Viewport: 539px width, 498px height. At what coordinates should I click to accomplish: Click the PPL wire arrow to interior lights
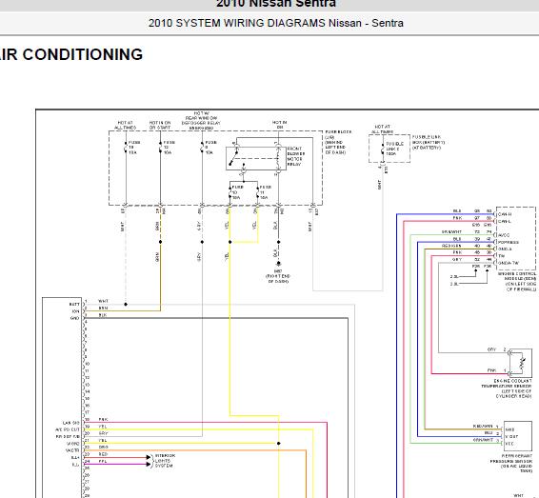pyautogui.click(x=149, y=465)
